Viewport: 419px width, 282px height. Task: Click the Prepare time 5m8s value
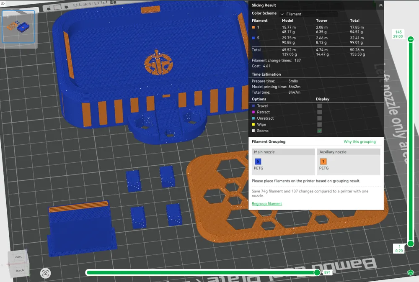(x=293, y=81)
